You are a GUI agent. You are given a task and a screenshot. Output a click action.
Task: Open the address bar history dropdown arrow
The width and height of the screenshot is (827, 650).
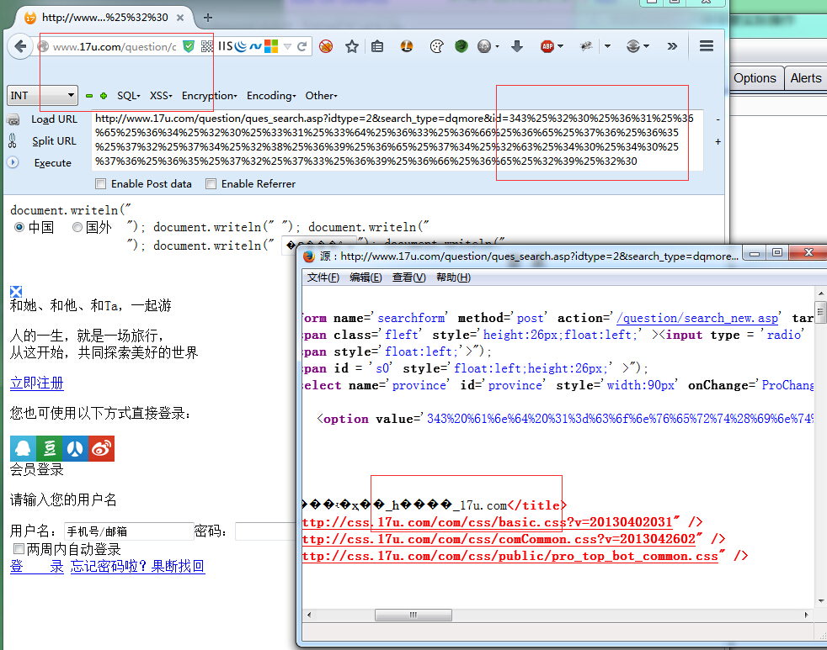point(287,46)
